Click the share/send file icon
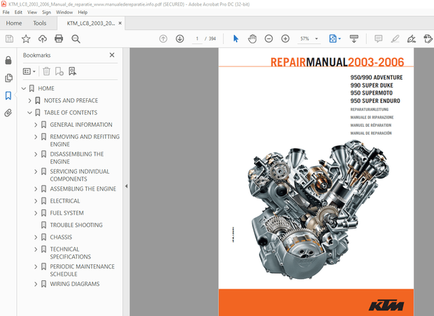 (x=428, y=39)
